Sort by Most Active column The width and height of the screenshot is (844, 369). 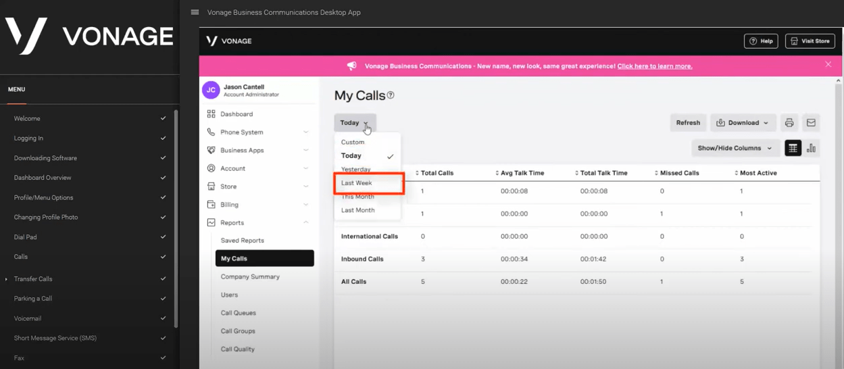756,173
